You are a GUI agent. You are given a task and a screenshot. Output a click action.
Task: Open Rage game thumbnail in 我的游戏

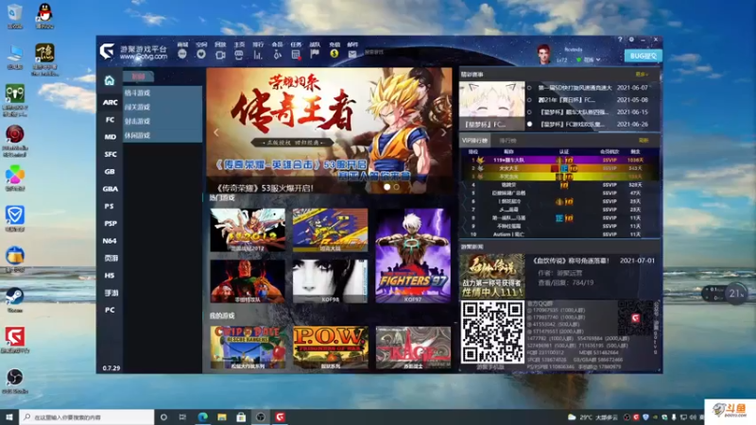[413, 348]
